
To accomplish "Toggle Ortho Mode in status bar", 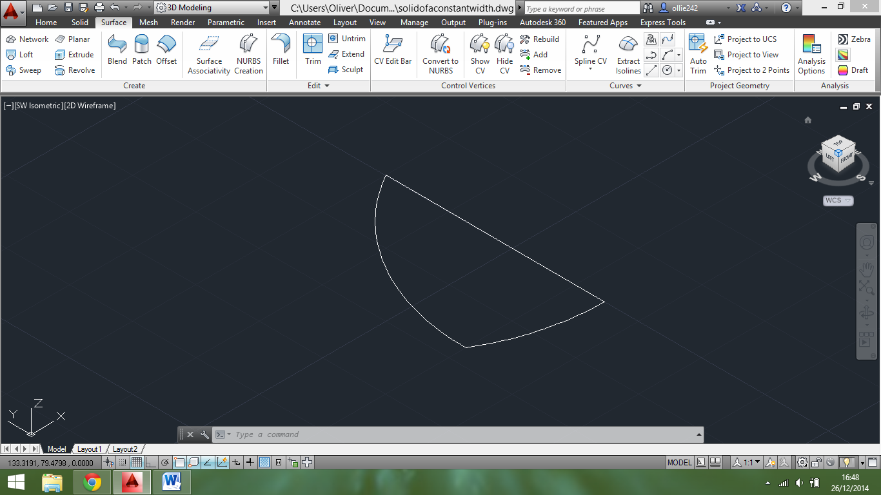I will 150,462.
